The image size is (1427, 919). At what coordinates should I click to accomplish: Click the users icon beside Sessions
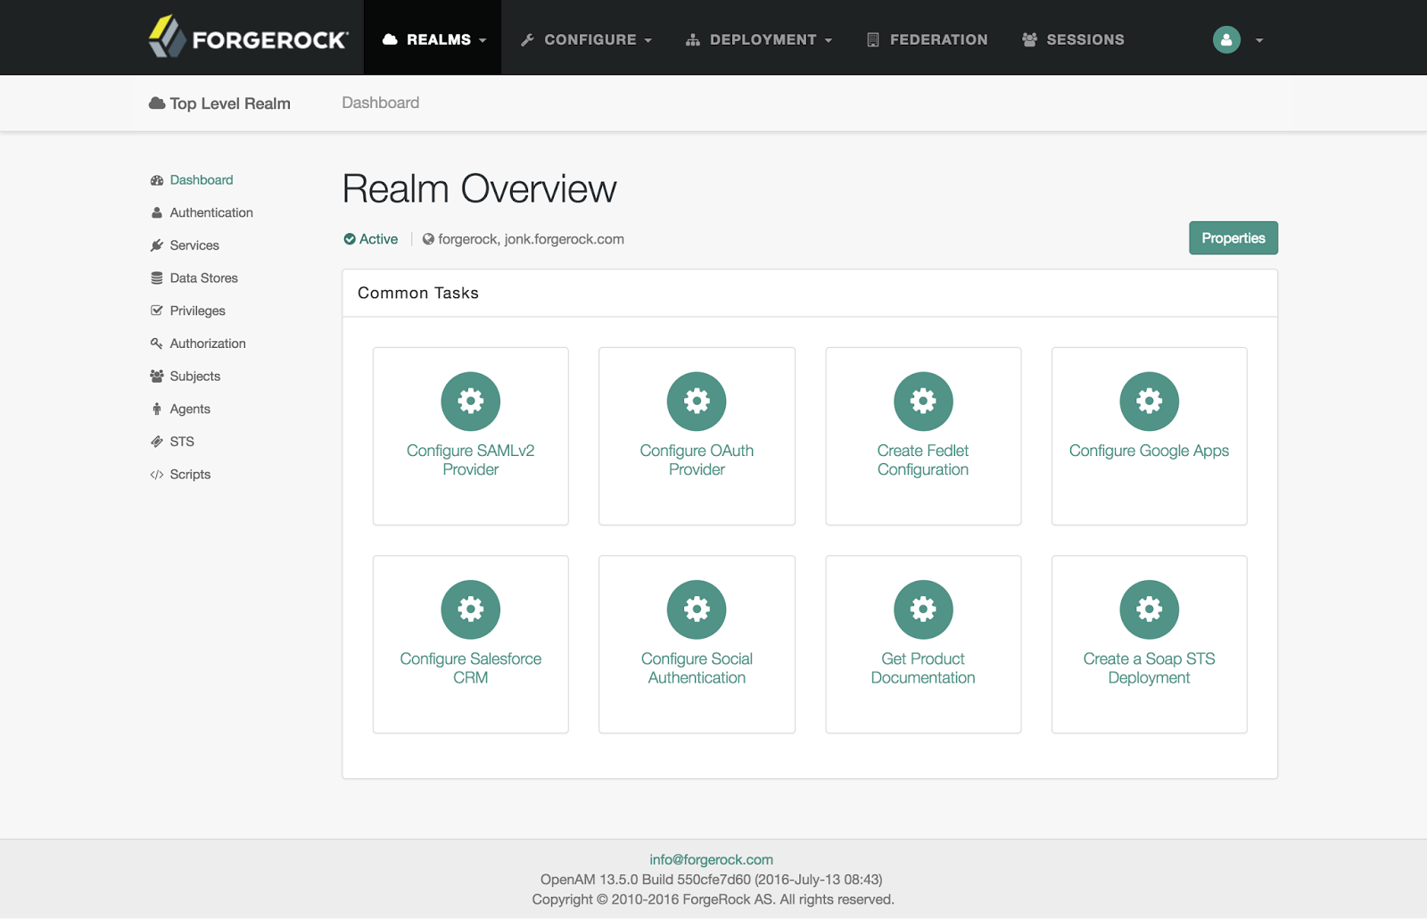[1029, 39]
